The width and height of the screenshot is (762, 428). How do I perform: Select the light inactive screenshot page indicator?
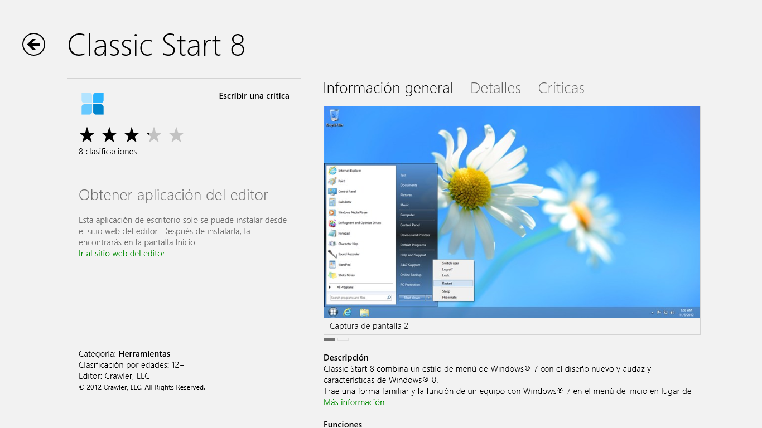coord(343,339)
